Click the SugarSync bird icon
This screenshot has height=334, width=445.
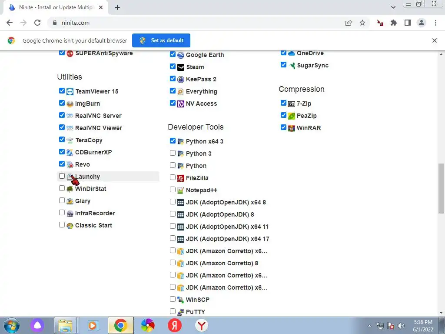coord(292,66)
